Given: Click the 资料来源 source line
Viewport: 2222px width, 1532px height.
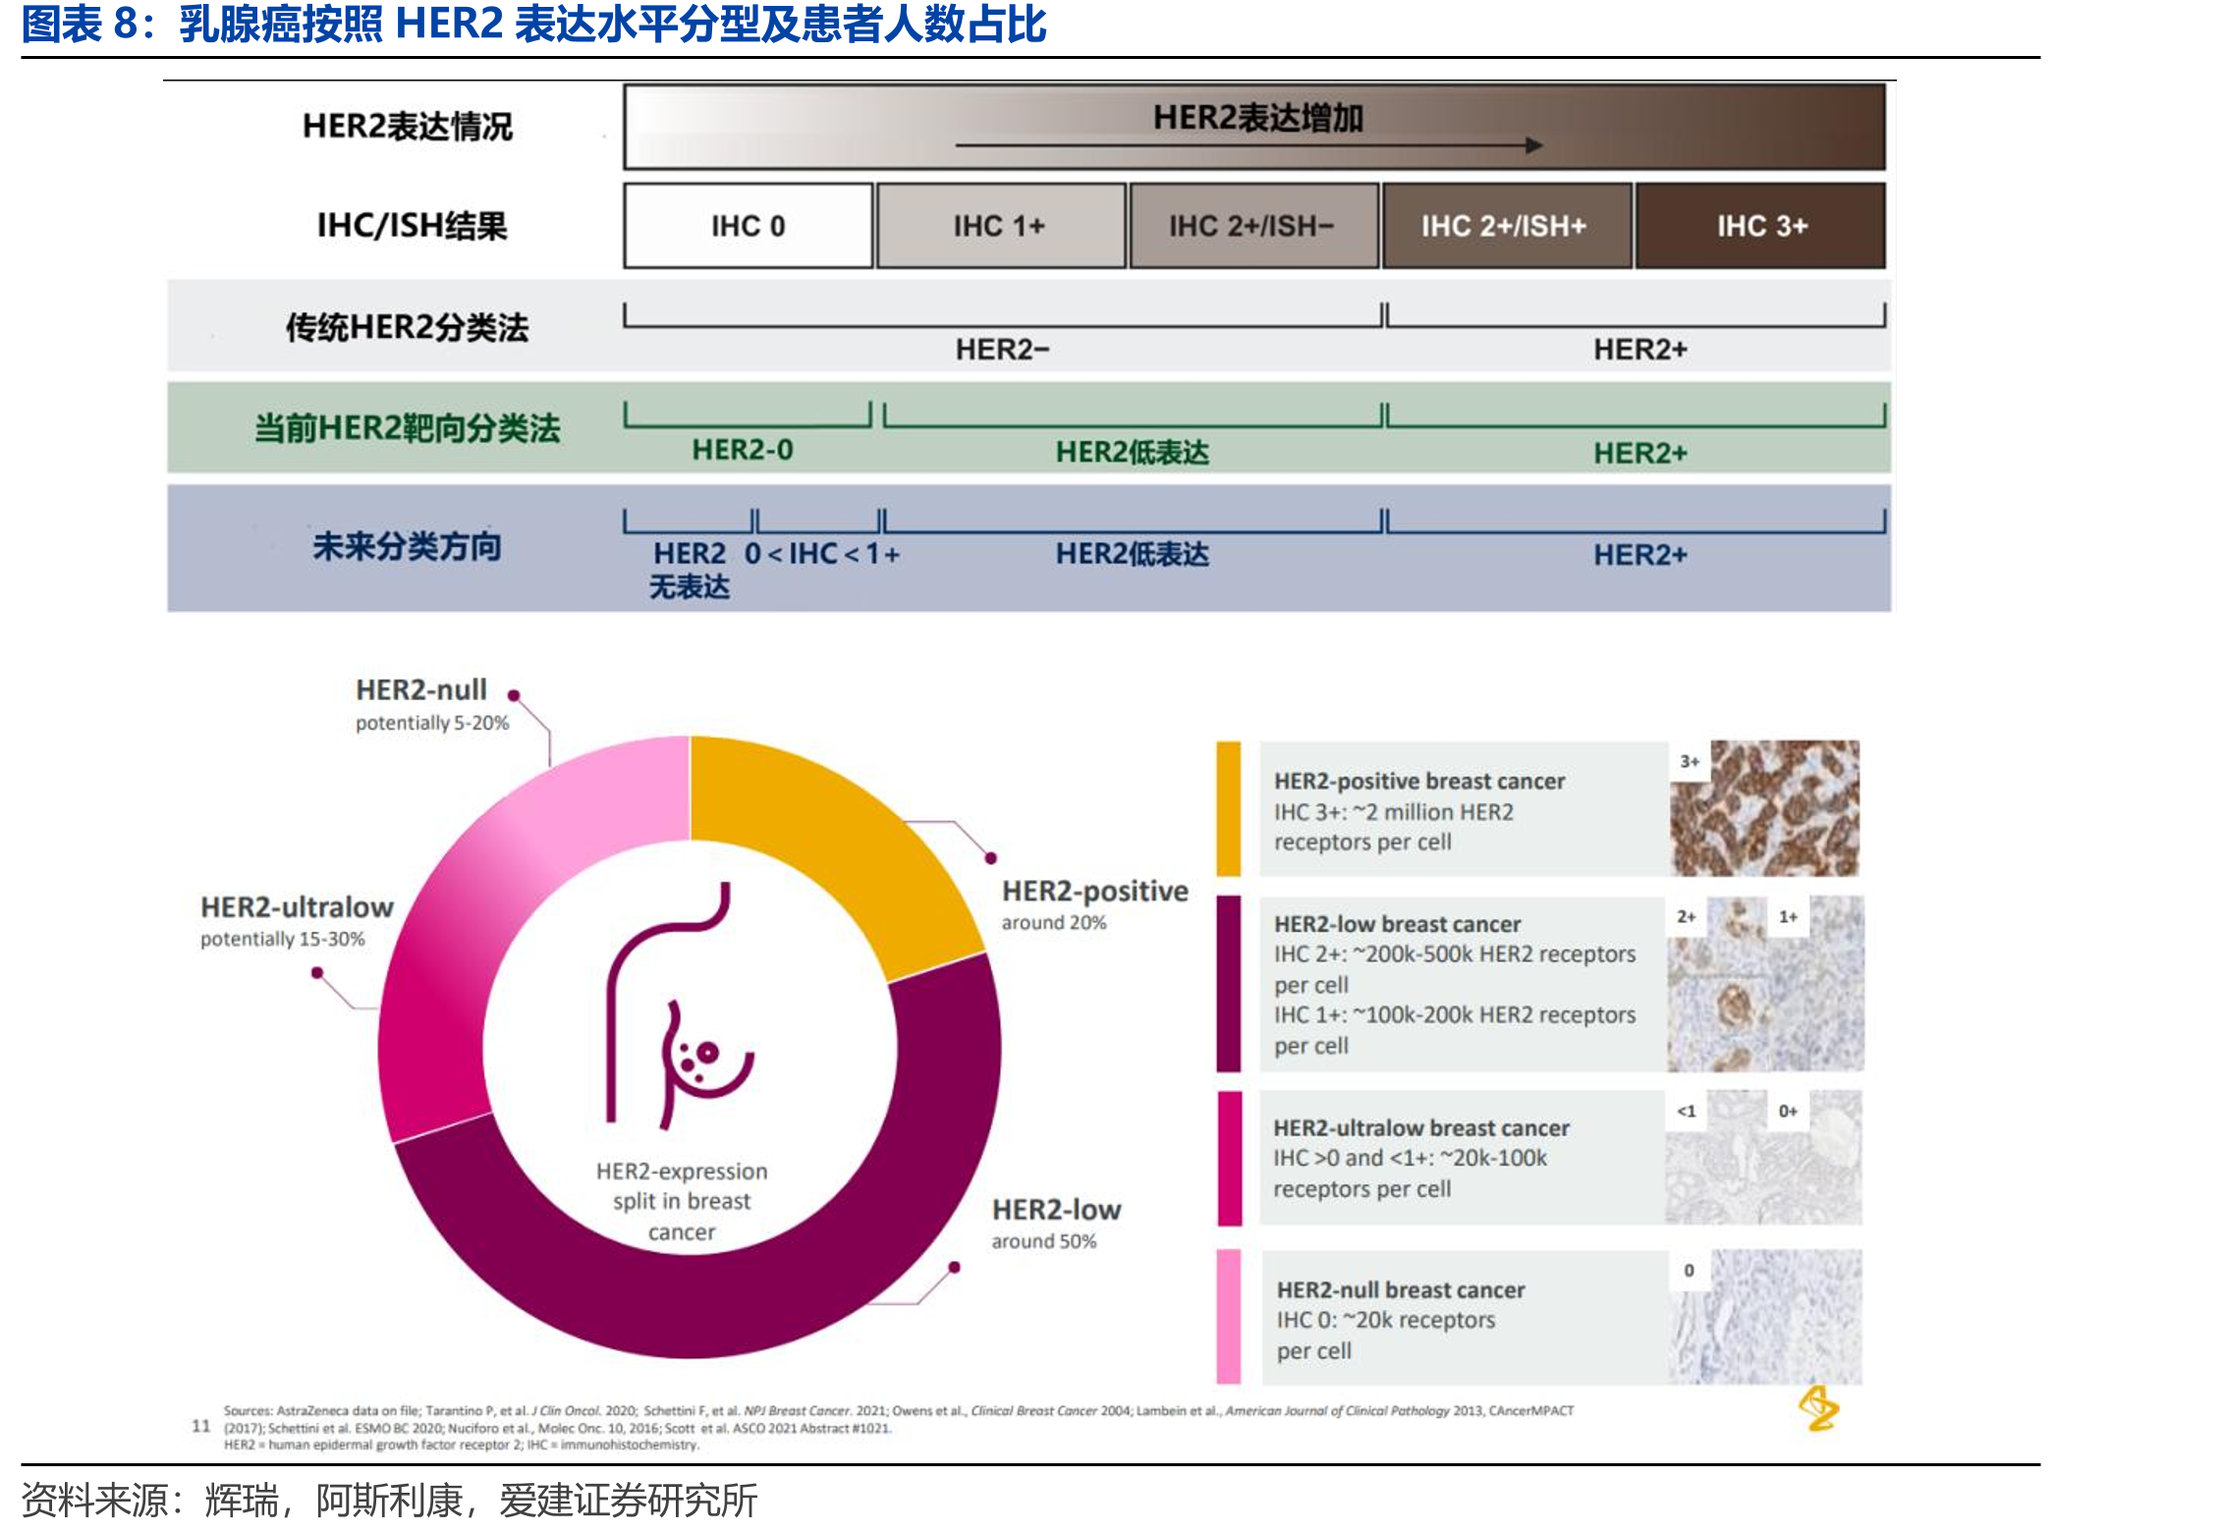Looking at the screenshot, I should coord(389,1500).
